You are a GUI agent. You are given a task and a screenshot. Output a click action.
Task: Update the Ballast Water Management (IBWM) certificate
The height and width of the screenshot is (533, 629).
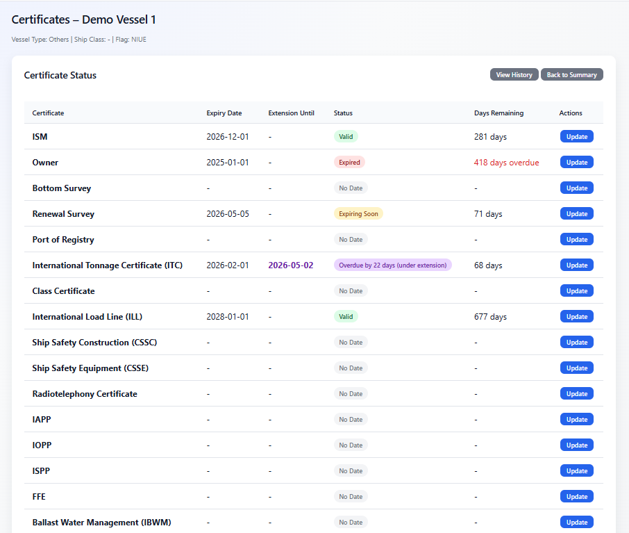tap(576, 522)
